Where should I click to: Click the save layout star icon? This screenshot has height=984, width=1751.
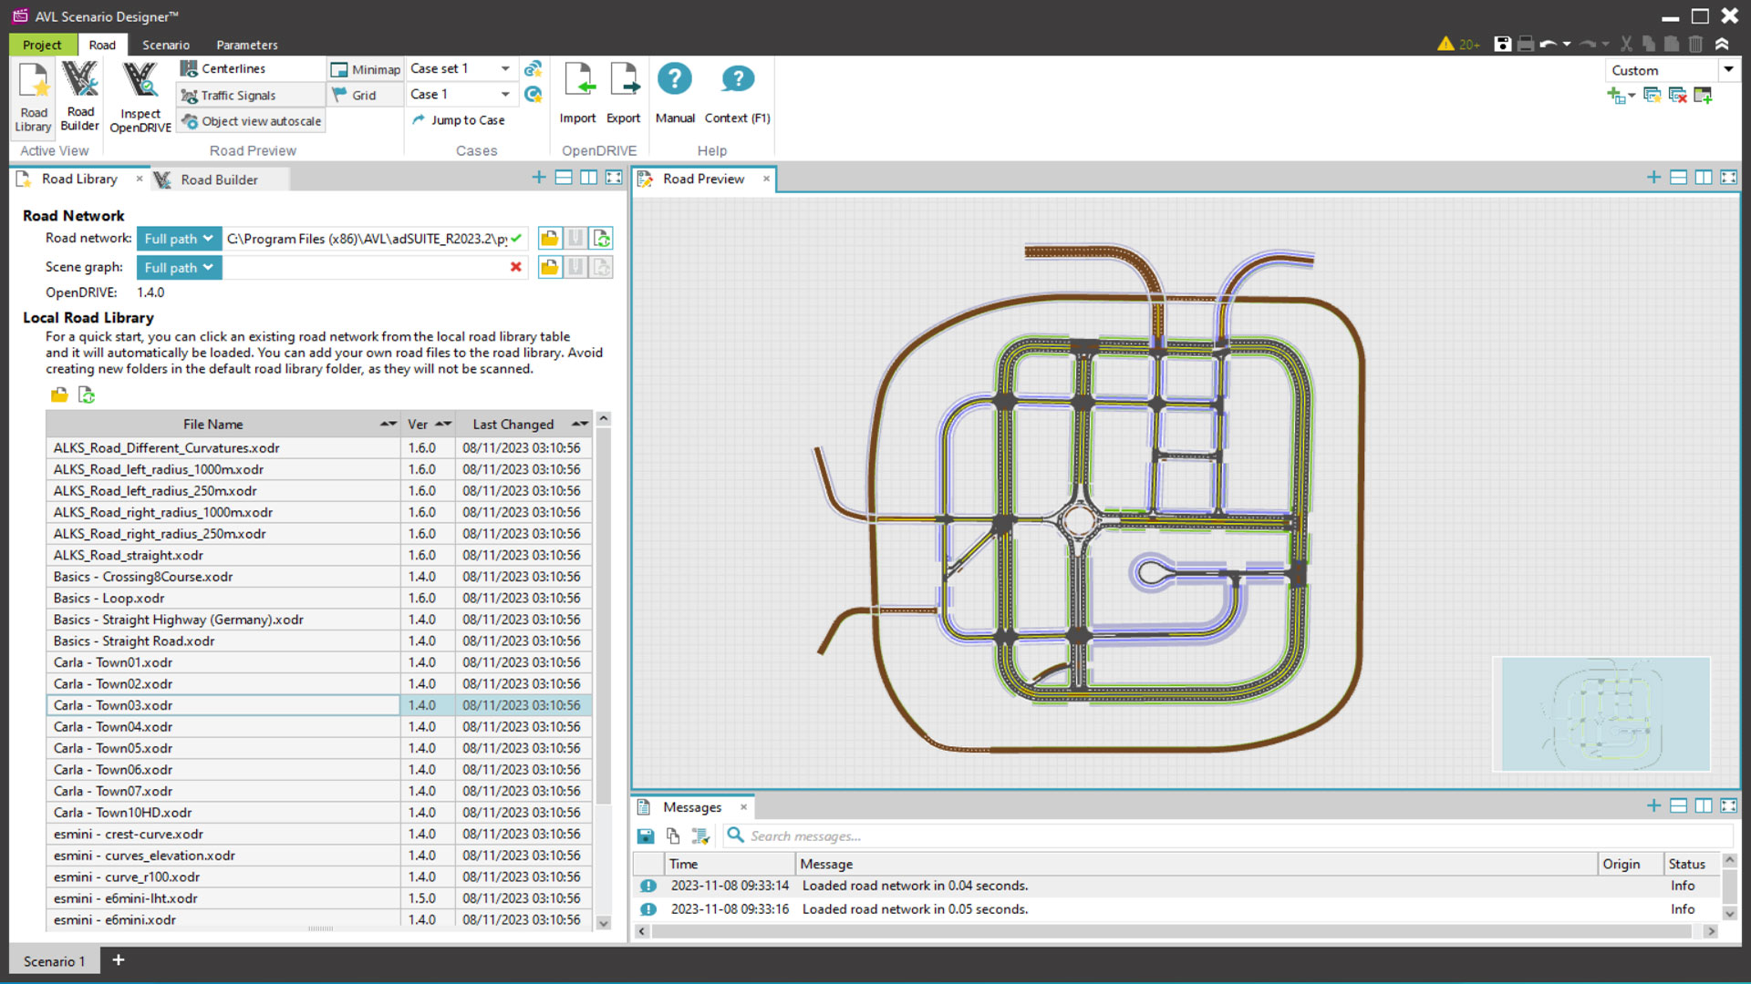(x=1652, y=95)
